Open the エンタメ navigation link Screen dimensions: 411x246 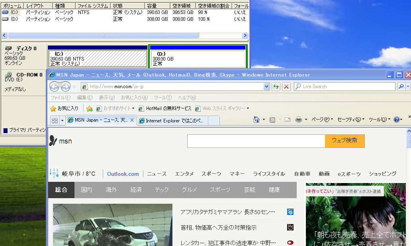[x=184, y=174]
